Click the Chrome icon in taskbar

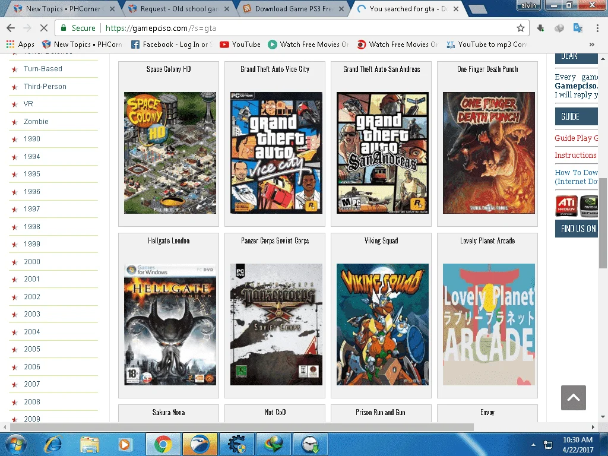(x=163, y=444)
